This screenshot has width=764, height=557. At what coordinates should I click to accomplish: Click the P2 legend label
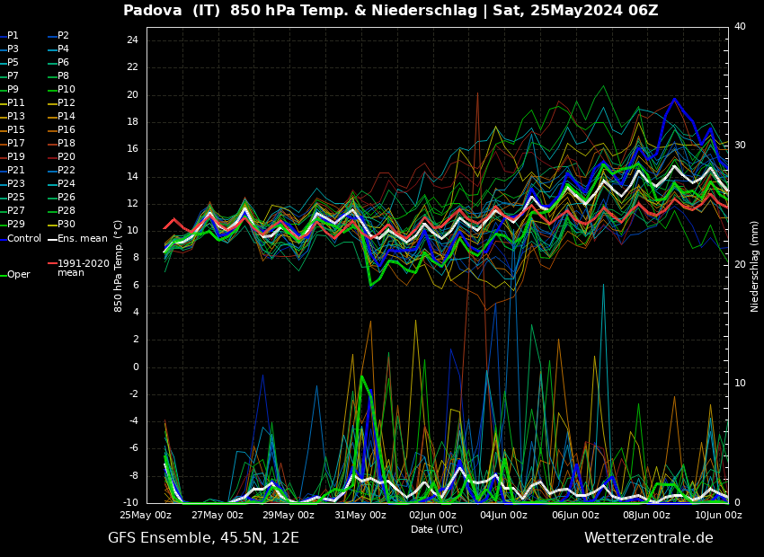tap(63, 36)
